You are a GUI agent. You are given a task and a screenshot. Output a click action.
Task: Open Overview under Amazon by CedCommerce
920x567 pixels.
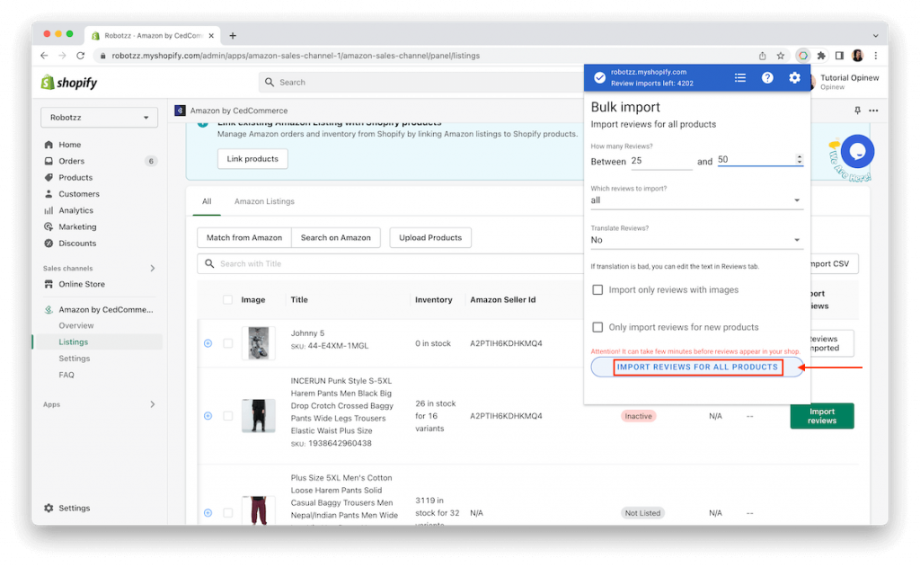click(76, 325)
